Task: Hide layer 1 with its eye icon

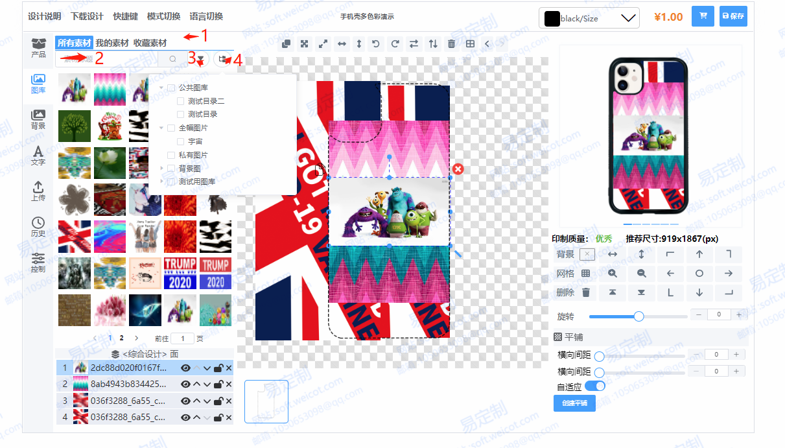Action: tap(186, 368)
